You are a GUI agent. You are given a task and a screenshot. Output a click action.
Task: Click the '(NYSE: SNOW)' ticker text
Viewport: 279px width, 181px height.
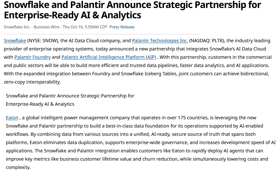pyautogui.click(x=44, y=40)
